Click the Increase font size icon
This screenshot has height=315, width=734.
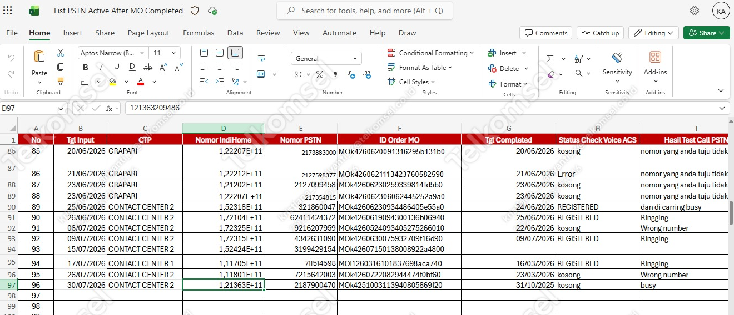point(163,67)
